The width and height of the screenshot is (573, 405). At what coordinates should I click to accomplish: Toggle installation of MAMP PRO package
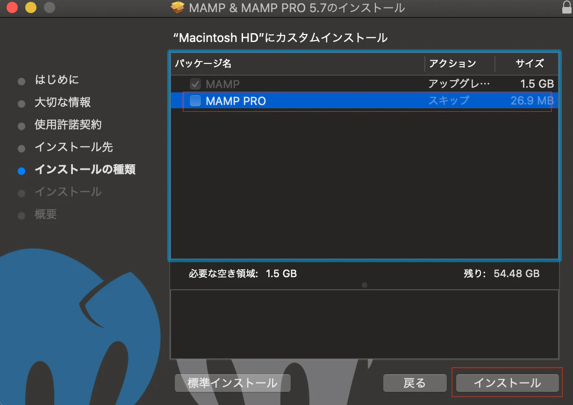coord(195,101)
